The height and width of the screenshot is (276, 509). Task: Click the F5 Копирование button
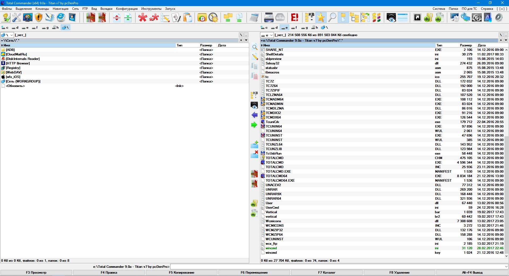pos(182,273)
